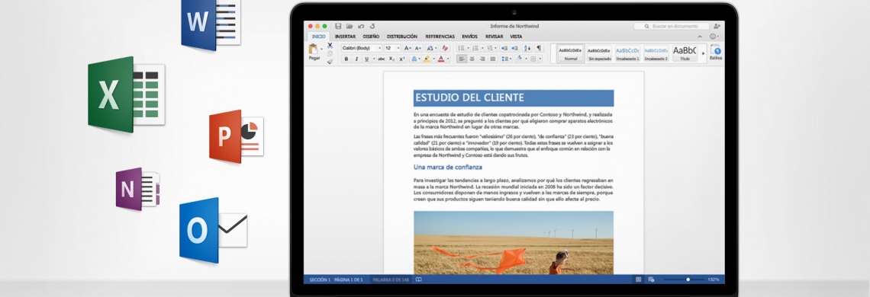870x297 pixels.
Task: Click the share person-plus icon
Action: [717, 26]
